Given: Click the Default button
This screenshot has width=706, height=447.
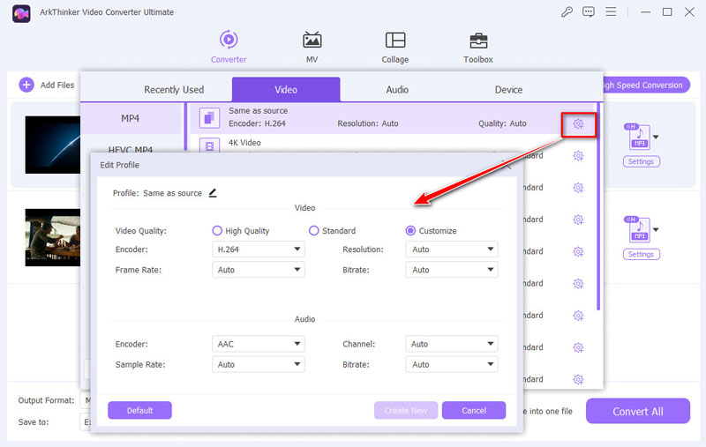Looking at the screenshot, I should coord(139,410).
